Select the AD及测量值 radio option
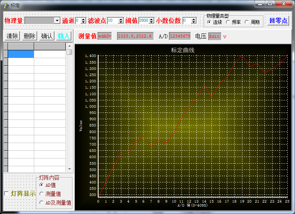295x214 pixels. (x=41, y=202)
